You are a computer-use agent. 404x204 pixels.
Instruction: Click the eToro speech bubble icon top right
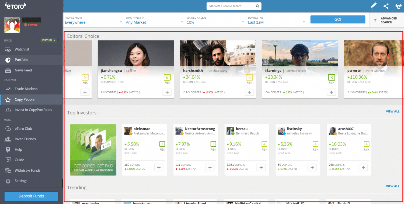398,6
